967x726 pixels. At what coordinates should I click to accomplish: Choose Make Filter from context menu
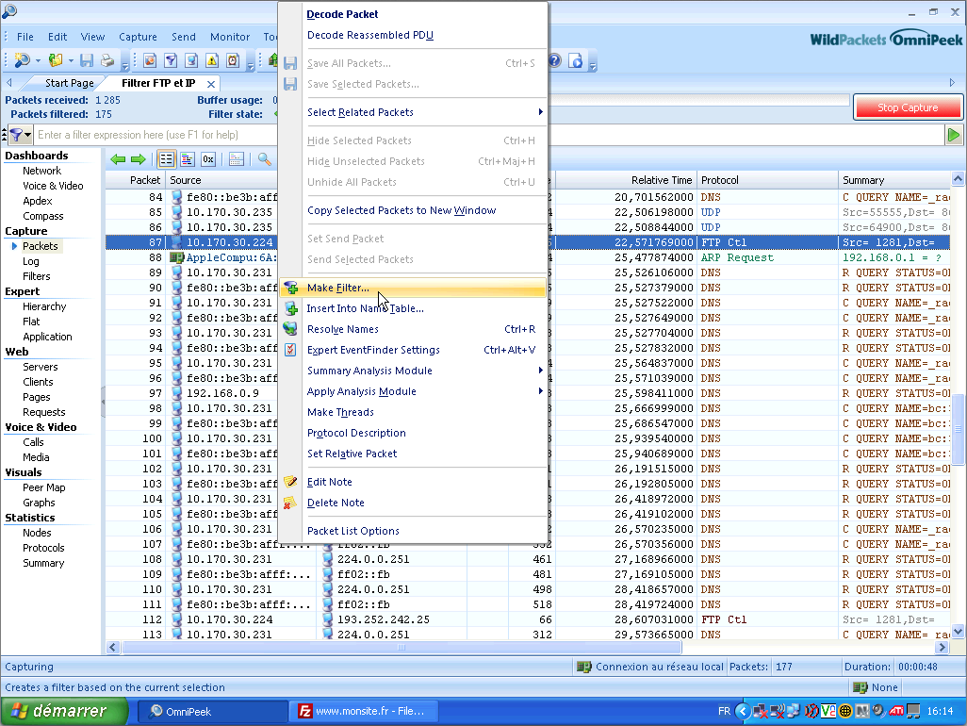click(413, 289)
